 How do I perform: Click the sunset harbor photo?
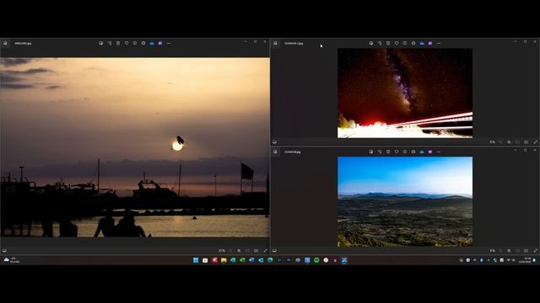point(135,147)
